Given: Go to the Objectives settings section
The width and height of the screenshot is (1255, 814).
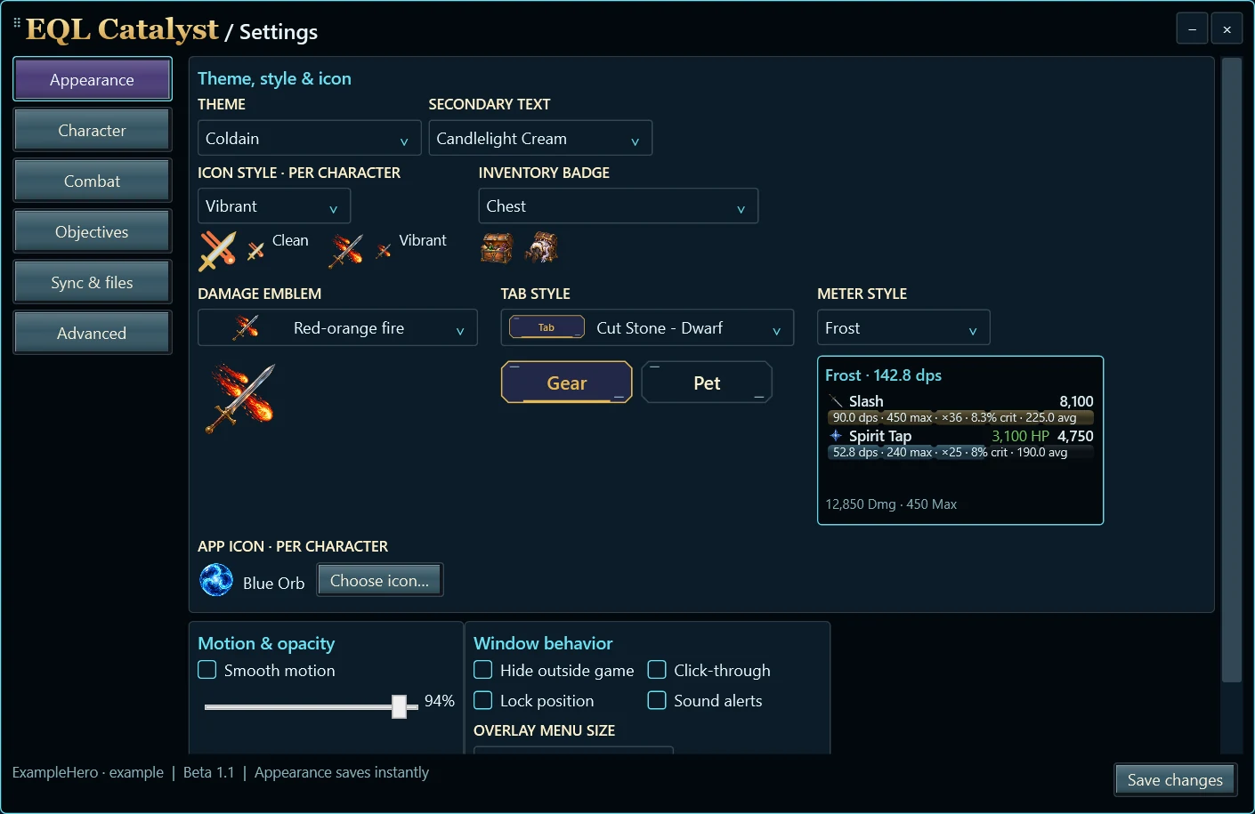Looking at the screenshot, I should (92, 231).
